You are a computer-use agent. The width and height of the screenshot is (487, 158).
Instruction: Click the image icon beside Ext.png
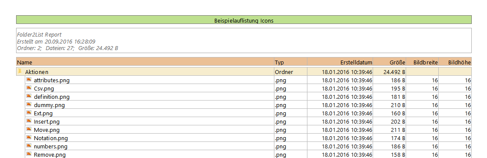pos(29,113)
